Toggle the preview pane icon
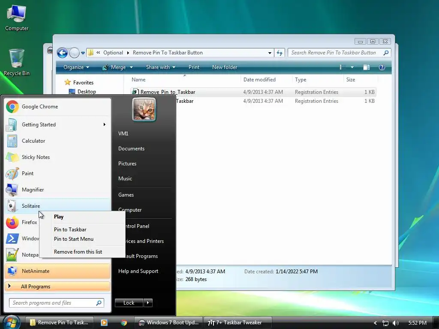 point(366,67)
